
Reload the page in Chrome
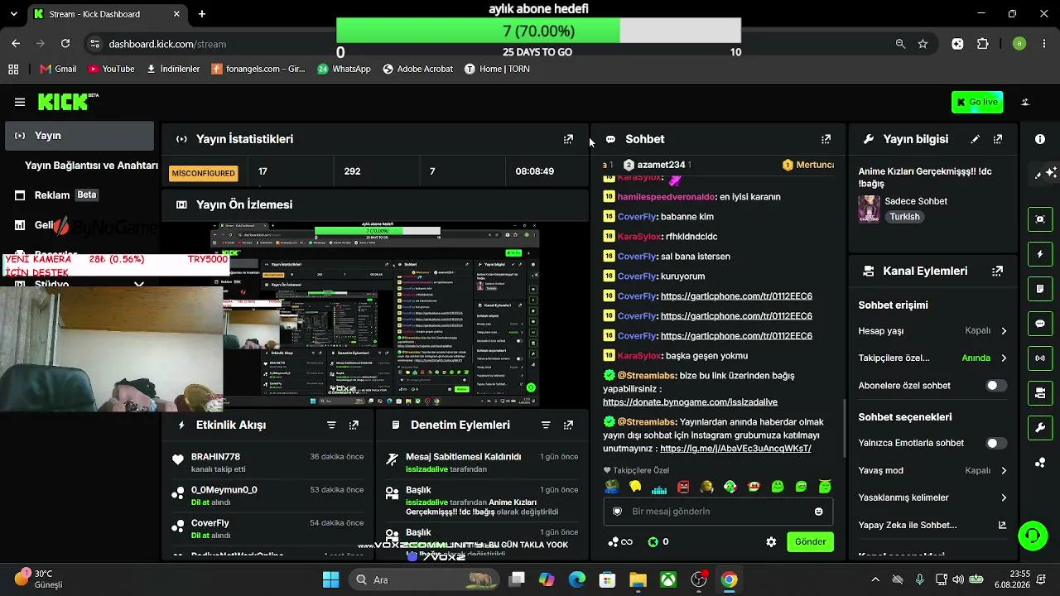click(65, 44)
